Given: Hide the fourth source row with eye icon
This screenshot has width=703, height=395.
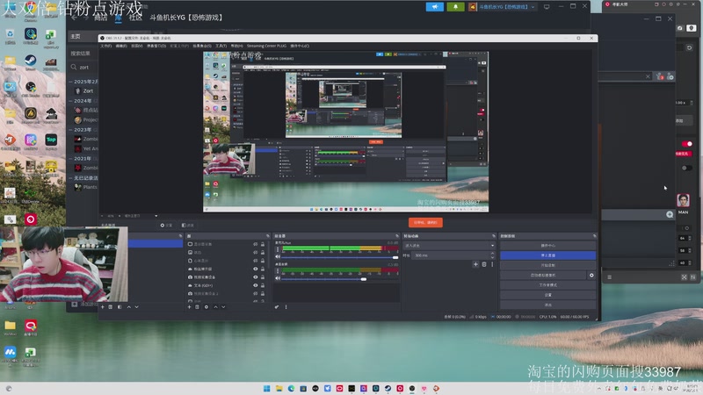Looking at the screenshot, I should [256, 269].
